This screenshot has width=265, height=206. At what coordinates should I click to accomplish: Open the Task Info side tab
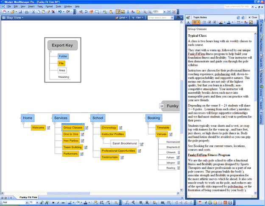pyautogui.click(x=261, y=60)
